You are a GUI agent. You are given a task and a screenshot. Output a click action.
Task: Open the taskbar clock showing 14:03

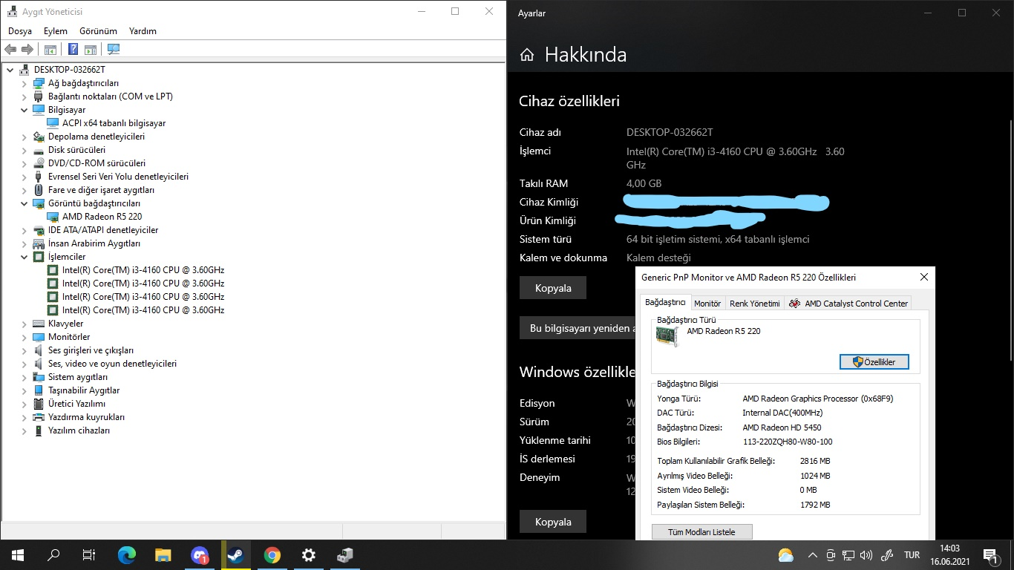pos(950,555)
